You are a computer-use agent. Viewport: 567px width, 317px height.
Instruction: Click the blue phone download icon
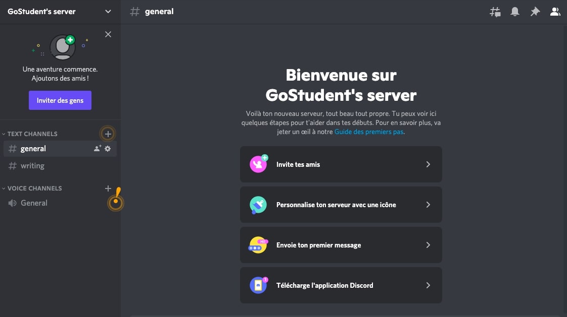(x=259, y=285)
